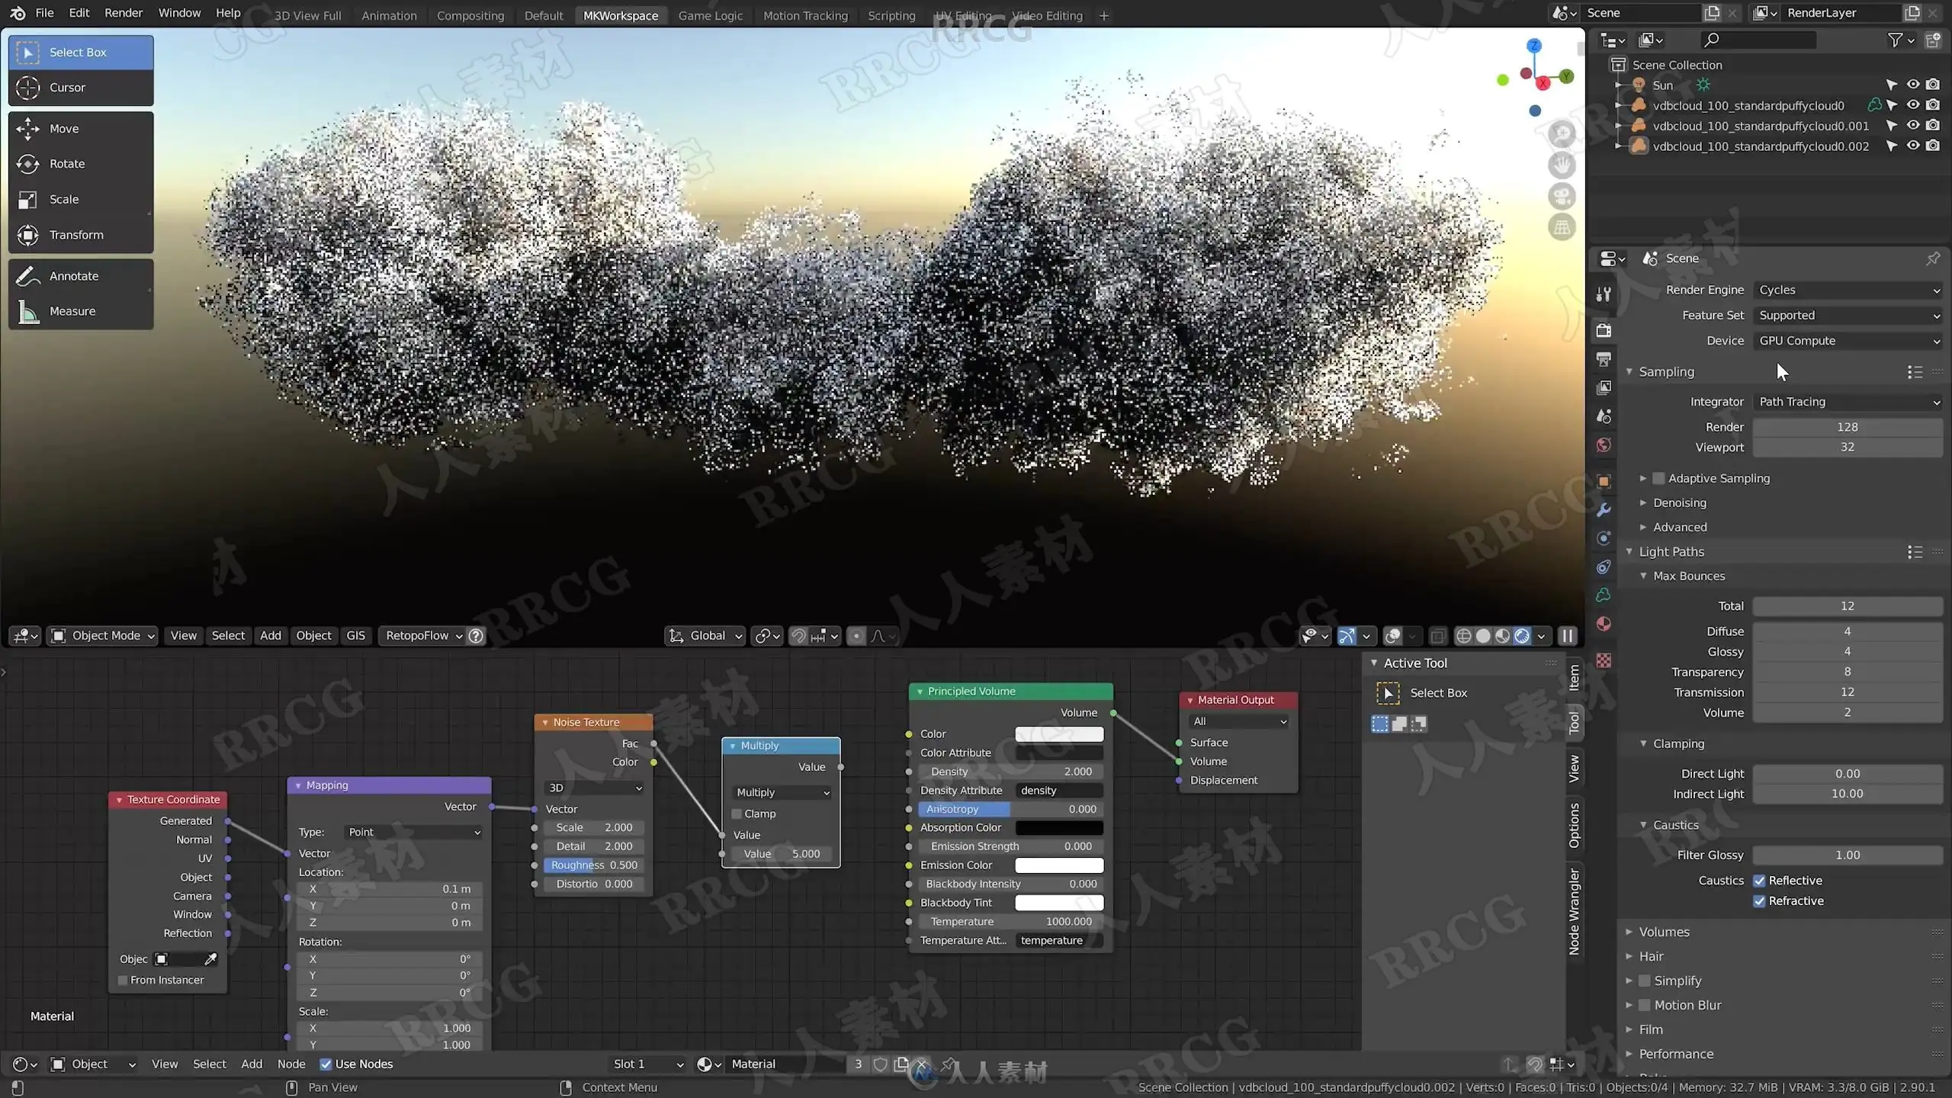
Task: Enable Adaptive Sampling checkbox
Action: pyautogui.click(x=1658, y=478)
